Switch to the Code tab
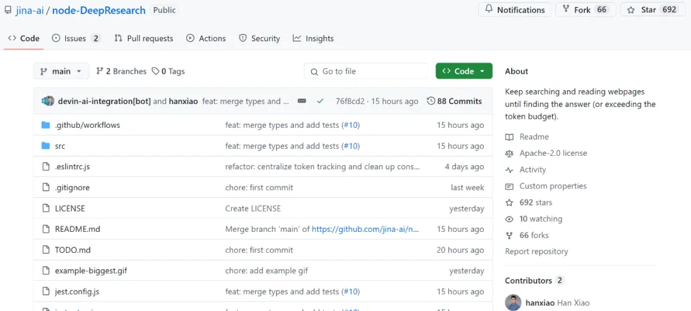 [x=24, y=38]
